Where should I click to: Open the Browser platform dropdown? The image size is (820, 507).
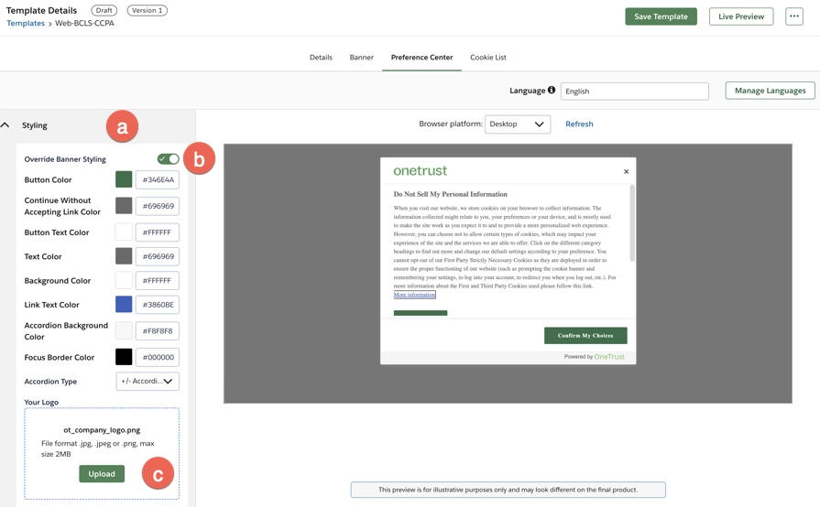point(518,124)
